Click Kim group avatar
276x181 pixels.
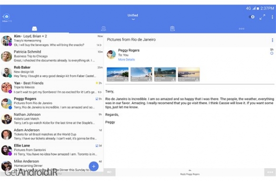(7, 41)
